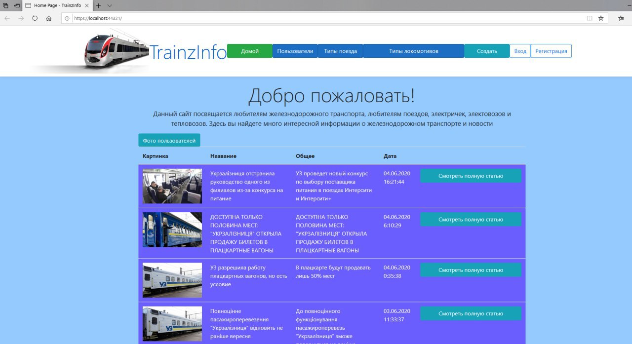View full article ДОСТУПНА ТОЛЬКО ПОЛОВИНА МЕСТ
632x344 pixels.
[471, 219]
